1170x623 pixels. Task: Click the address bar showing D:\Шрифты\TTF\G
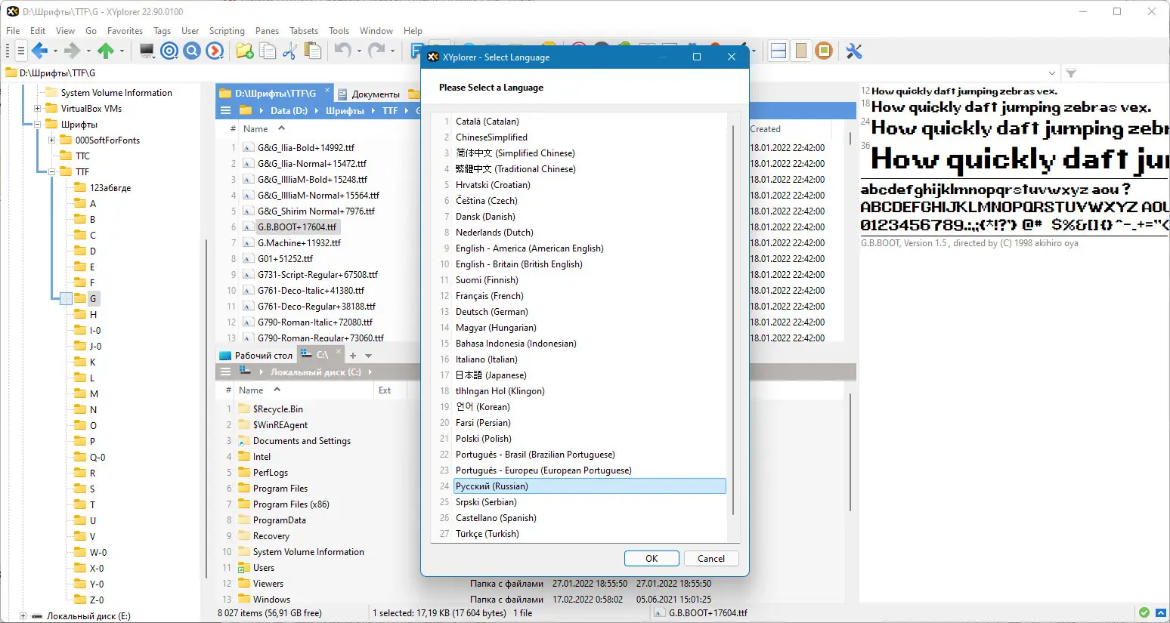coord(529,73)
